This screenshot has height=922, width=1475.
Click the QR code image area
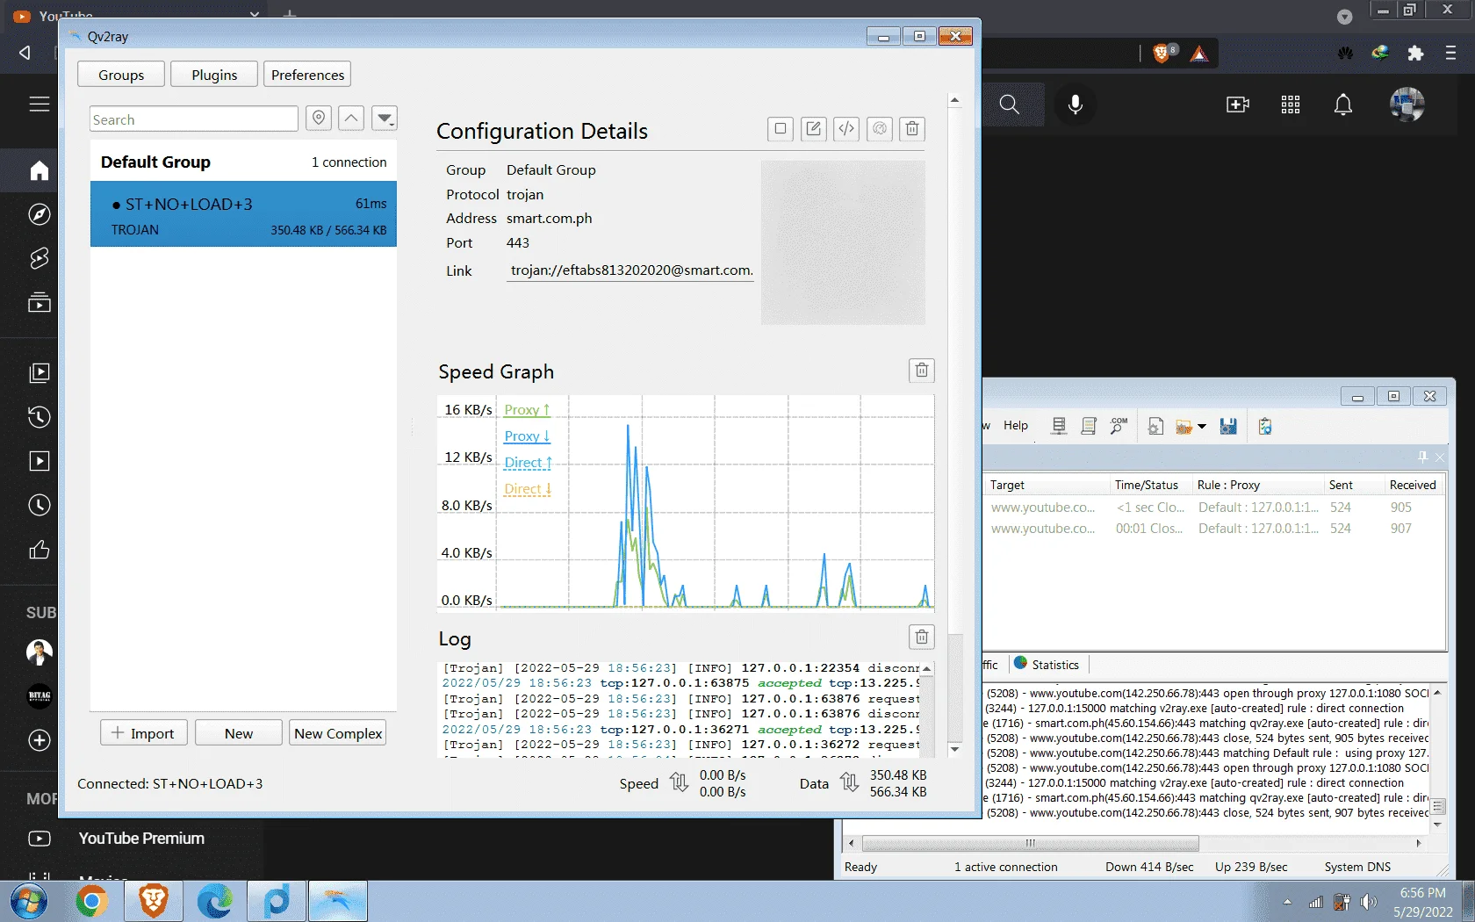pyautogui.click(x=843, y=242)
